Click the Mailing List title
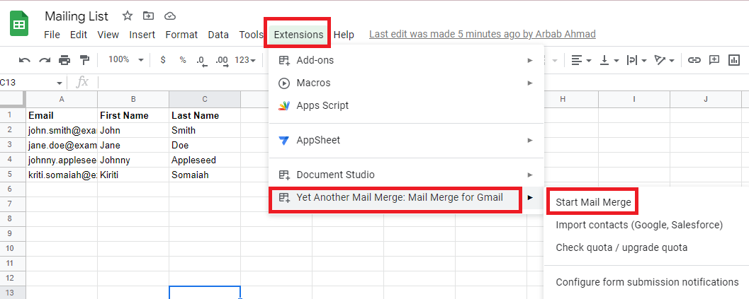 pos(77,16)
